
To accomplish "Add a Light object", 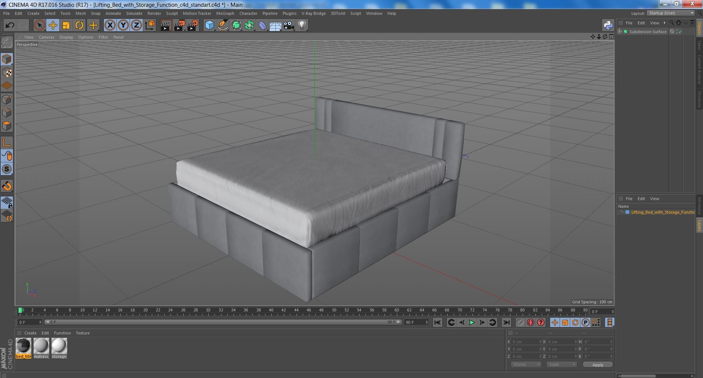I will tap(302, 25).
